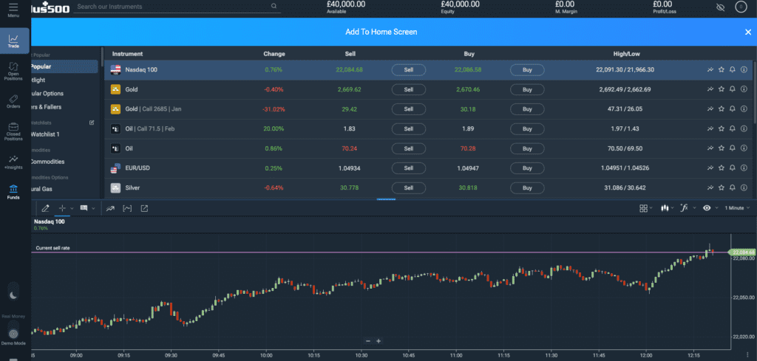The width and height of the screenshot is (757, 361).
Task: Hide account balances with eye icon
Action: pos(720,7)
